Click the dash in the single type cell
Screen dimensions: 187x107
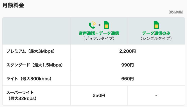[156, 95]
